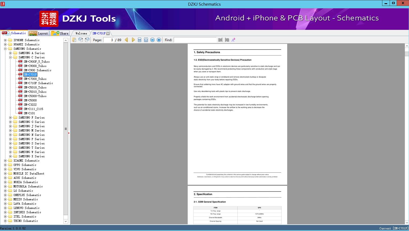Click the DZKJ red logo in banner
The height and width of the screenshot is (231, 409).
point(49,19)
